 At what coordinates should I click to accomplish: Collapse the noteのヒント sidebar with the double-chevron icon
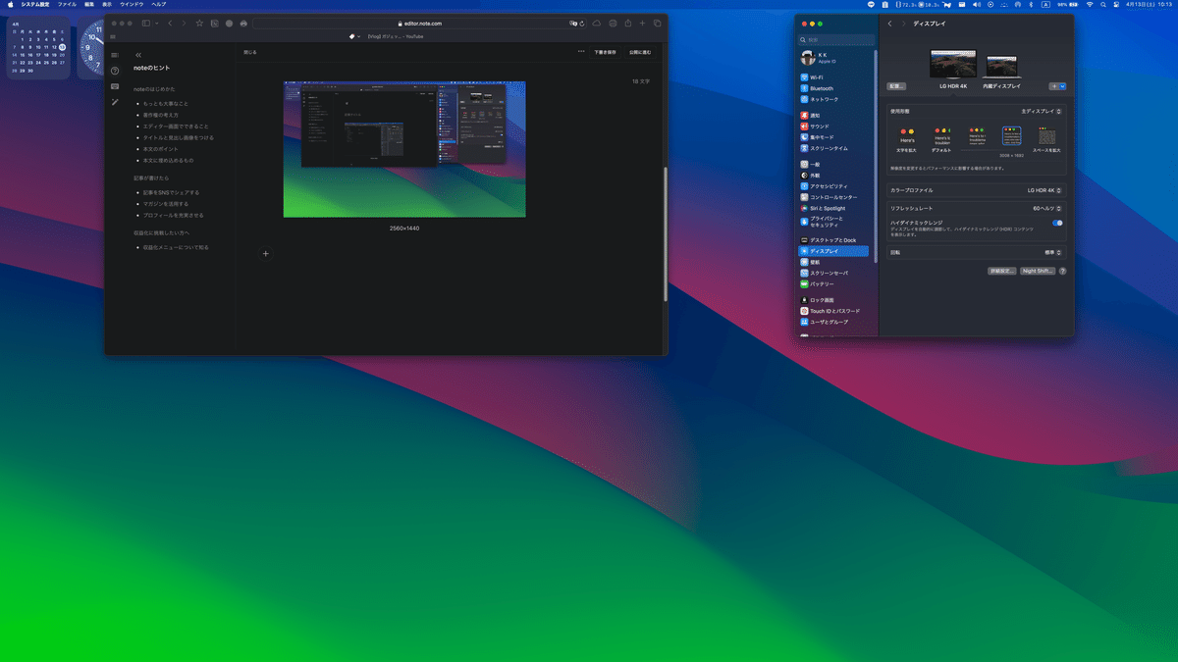pyautogui.click(x=138, y=55)
